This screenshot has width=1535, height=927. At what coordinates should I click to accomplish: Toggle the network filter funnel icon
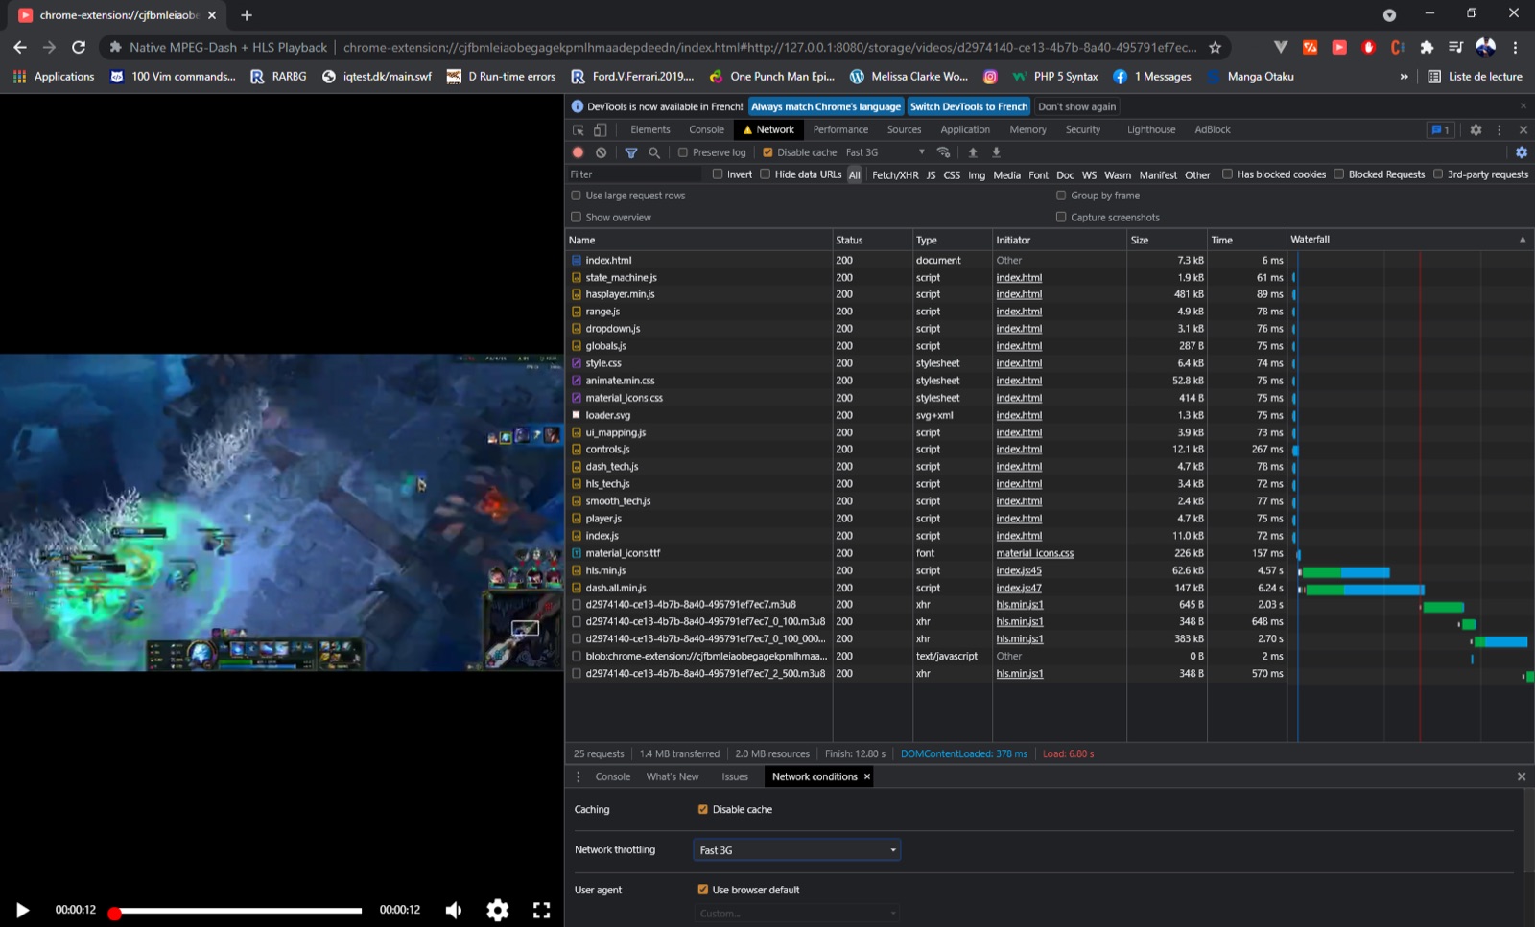coord(631,152)
